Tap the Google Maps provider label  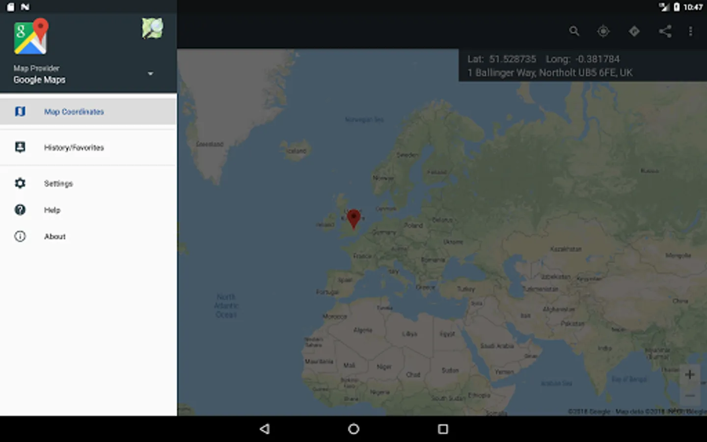tap(39, 80)
